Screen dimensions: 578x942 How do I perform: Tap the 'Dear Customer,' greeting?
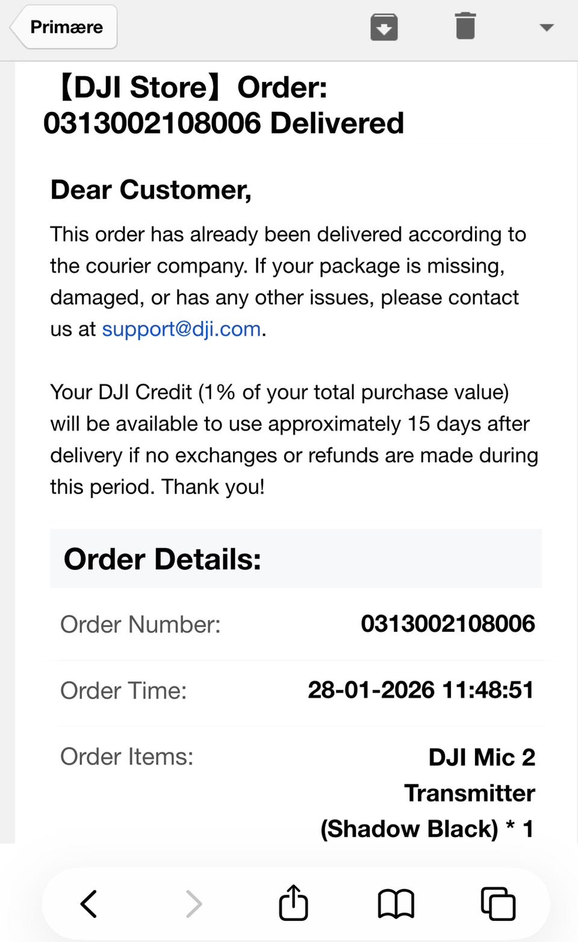click(151, 190)
